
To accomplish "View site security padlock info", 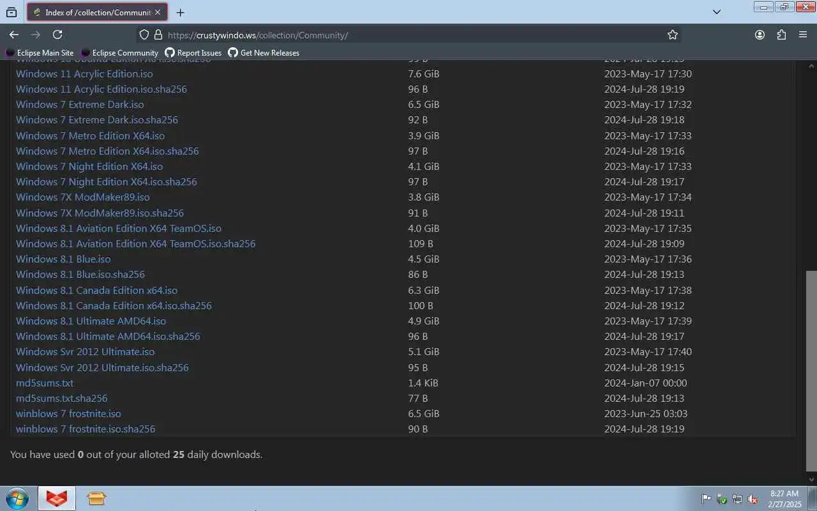I will click(158, 35).
